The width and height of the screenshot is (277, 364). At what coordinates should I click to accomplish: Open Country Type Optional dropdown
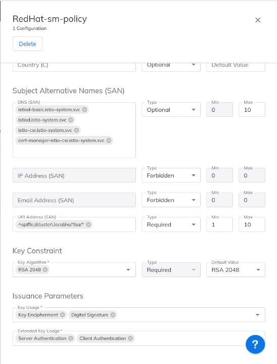click(171, 66)
